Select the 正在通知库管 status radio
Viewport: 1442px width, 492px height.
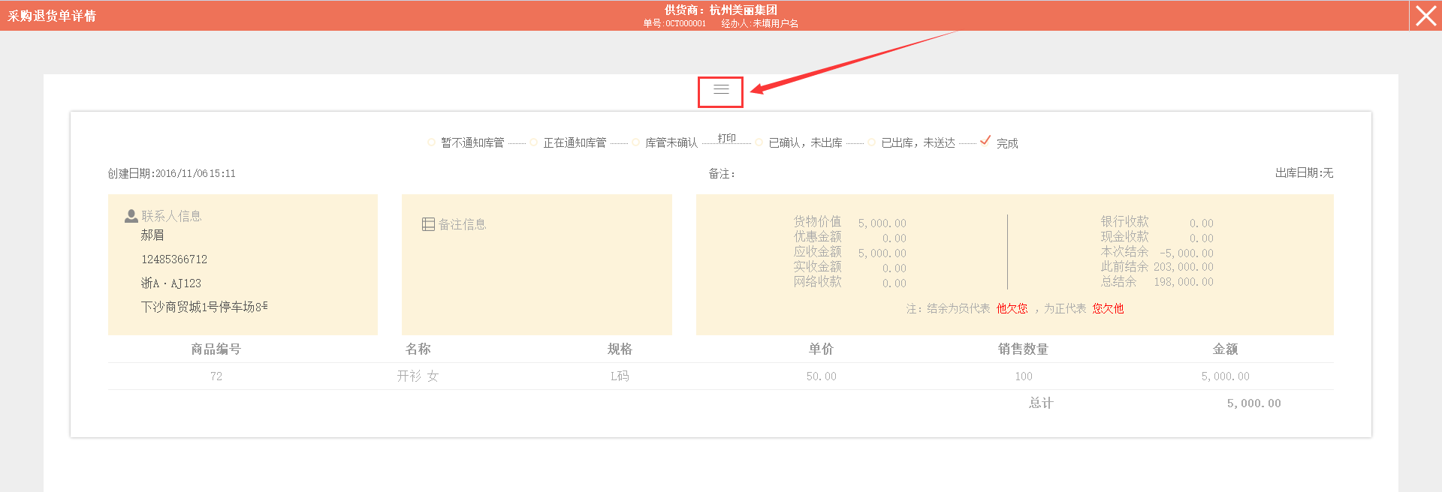pyautogui.click(x=533, y=142)
